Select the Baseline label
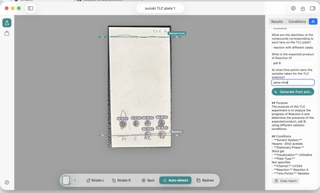 pyautogui.click(x=177, y=132)
